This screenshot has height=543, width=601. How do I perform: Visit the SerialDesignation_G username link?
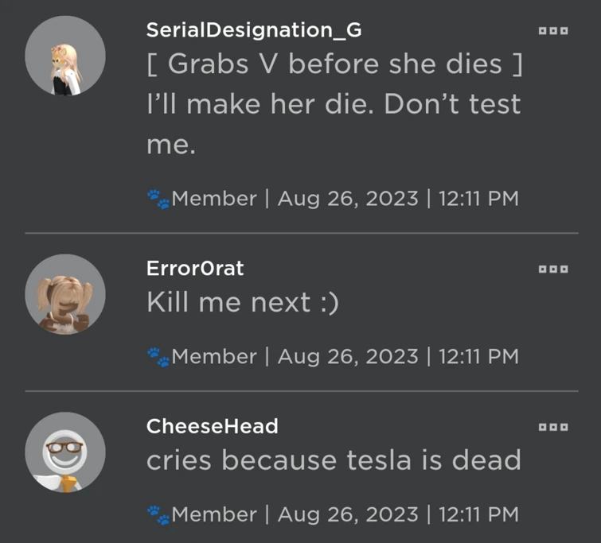[x=254, y=30]
